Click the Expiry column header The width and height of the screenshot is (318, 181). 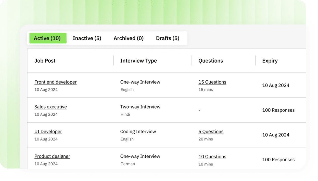(270, 61)
